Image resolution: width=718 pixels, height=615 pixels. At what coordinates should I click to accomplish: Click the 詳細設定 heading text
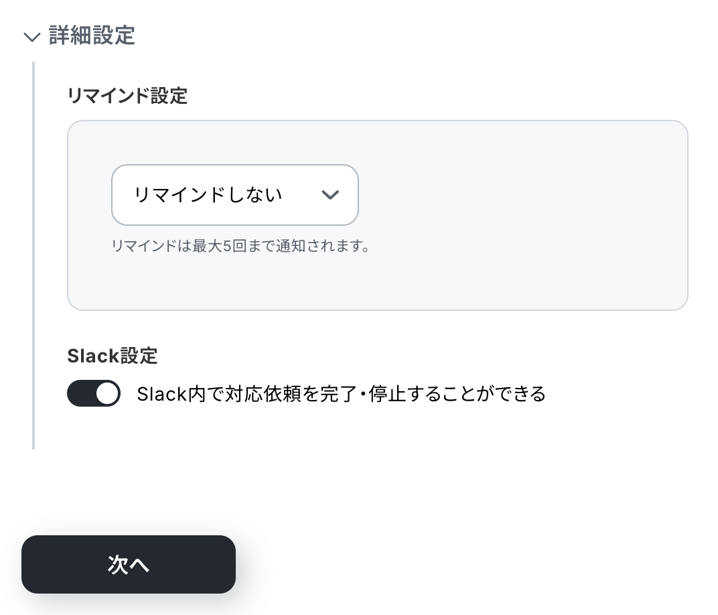click(92, 36)
